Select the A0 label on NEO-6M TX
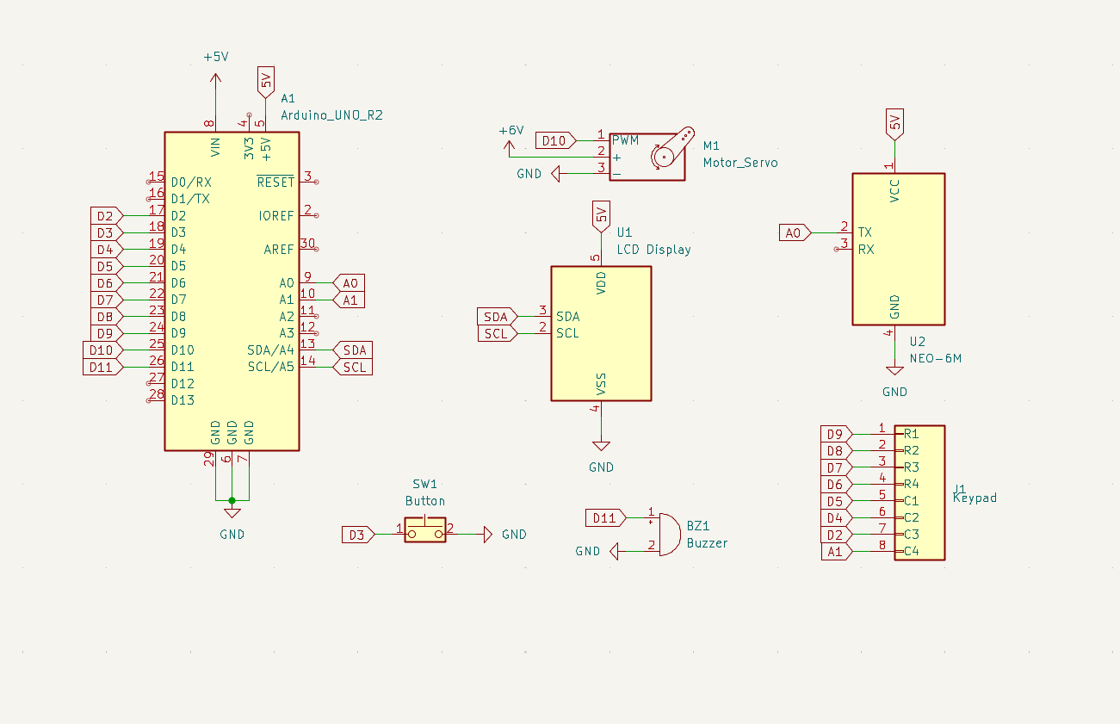 [x=794, y=232]
